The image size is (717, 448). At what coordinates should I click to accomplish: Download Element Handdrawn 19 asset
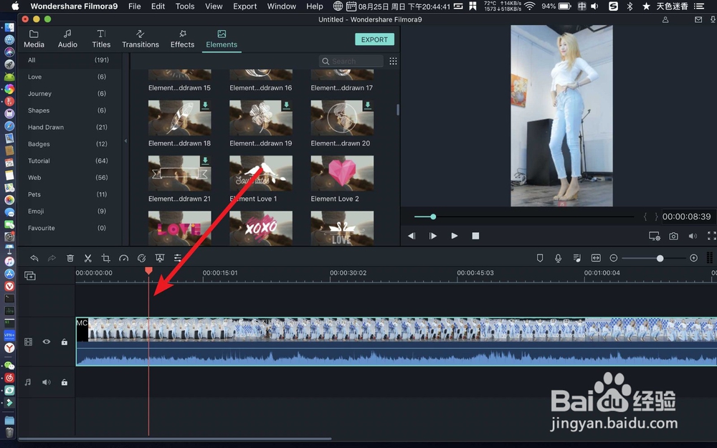[286, 105]
